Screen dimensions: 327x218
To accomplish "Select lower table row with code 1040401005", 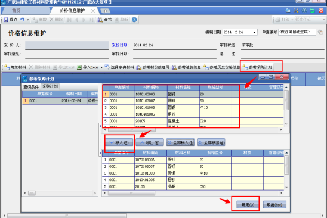I will click(193, 180).
